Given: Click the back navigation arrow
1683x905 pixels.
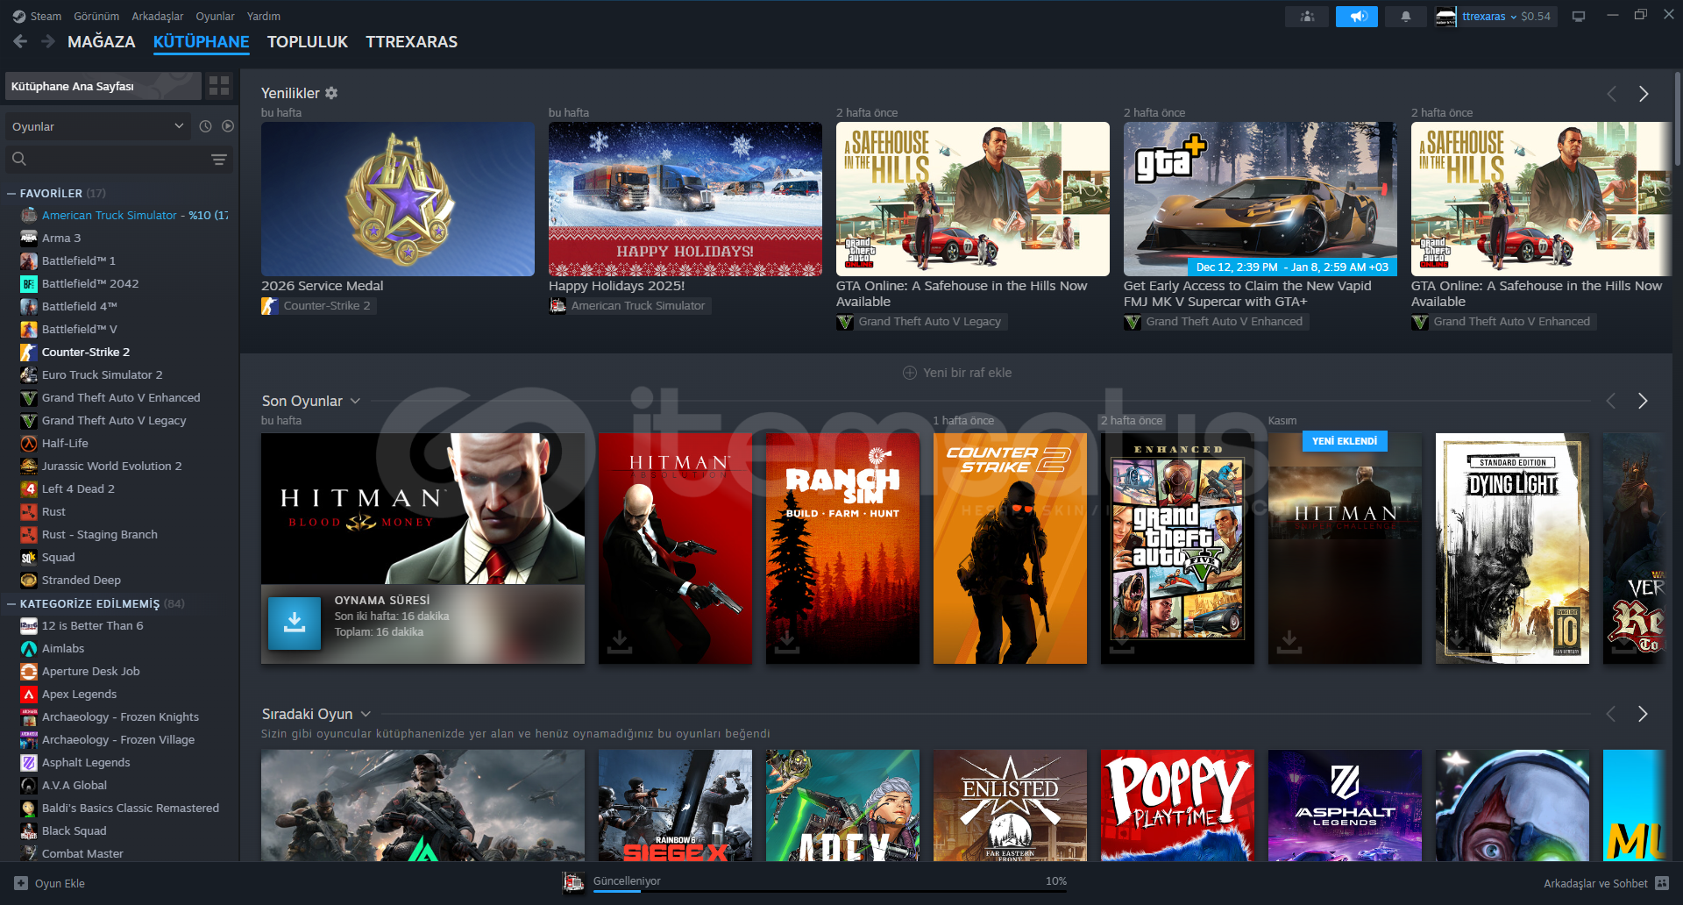Looking at the screenshot, I should point(20,41).
